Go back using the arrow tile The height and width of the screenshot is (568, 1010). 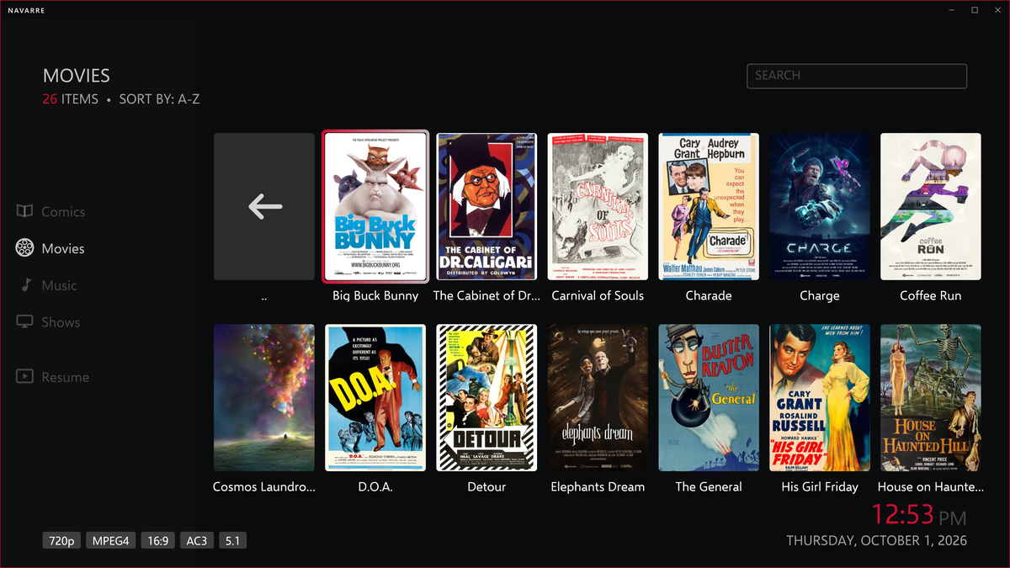pyautogui.click(x=264, y=207)
